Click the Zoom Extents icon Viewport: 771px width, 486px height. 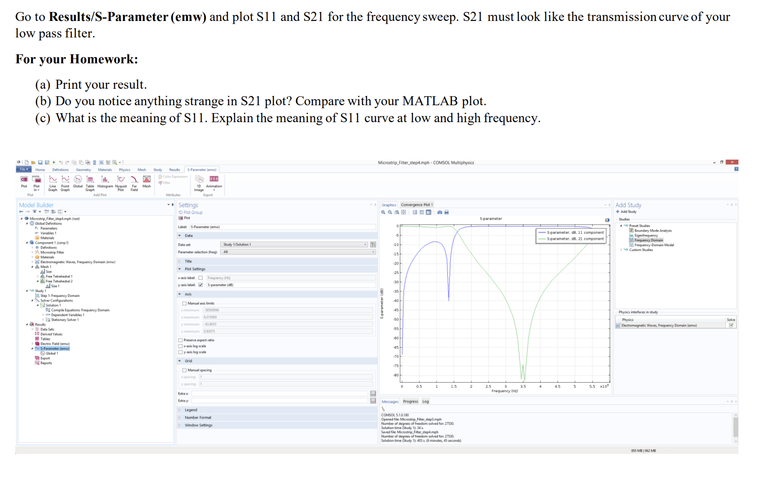tap(403, 212)
